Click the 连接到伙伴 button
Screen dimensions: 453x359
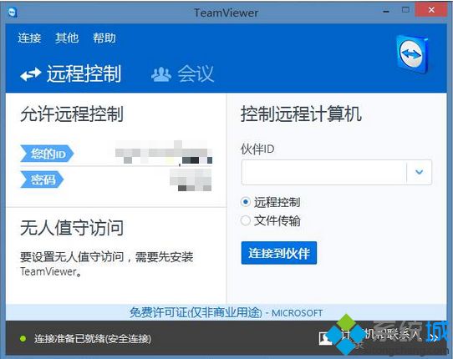coord(279,253)
